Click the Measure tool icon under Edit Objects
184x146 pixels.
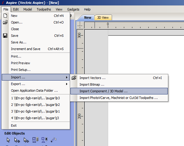(x=53, y=140)
